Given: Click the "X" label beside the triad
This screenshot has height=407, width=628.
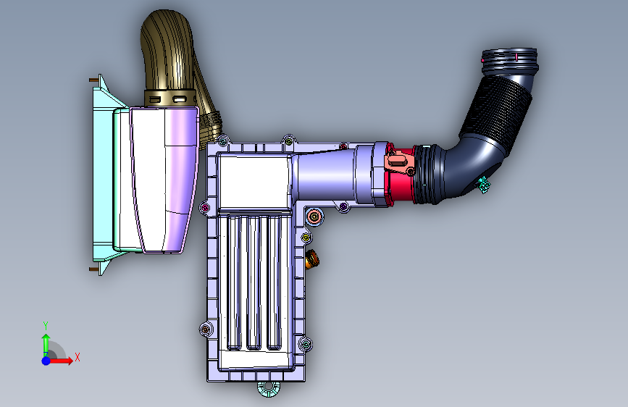Looking at the screenshot, I should 78,357.
